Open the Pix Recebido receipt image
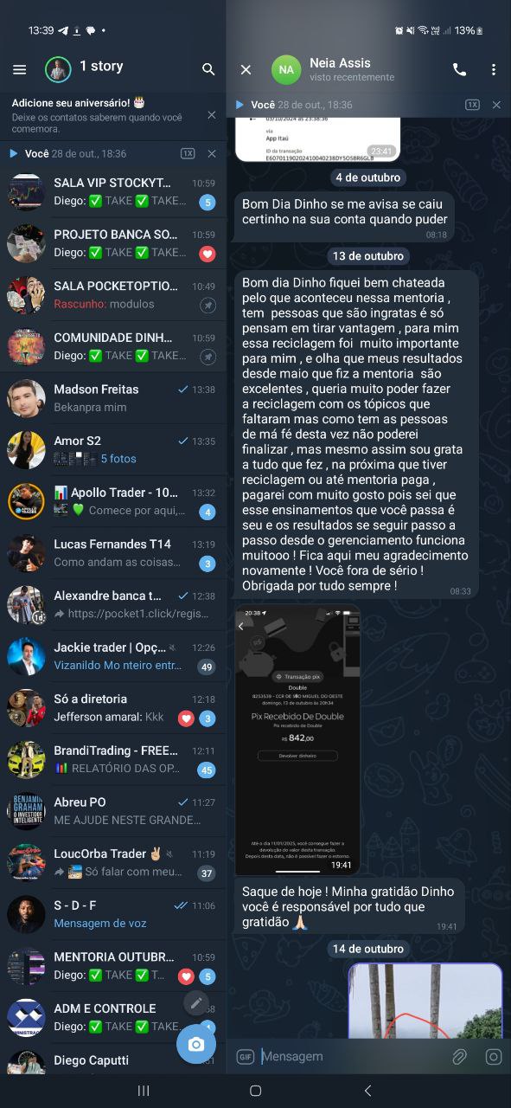 coord(297,740)
